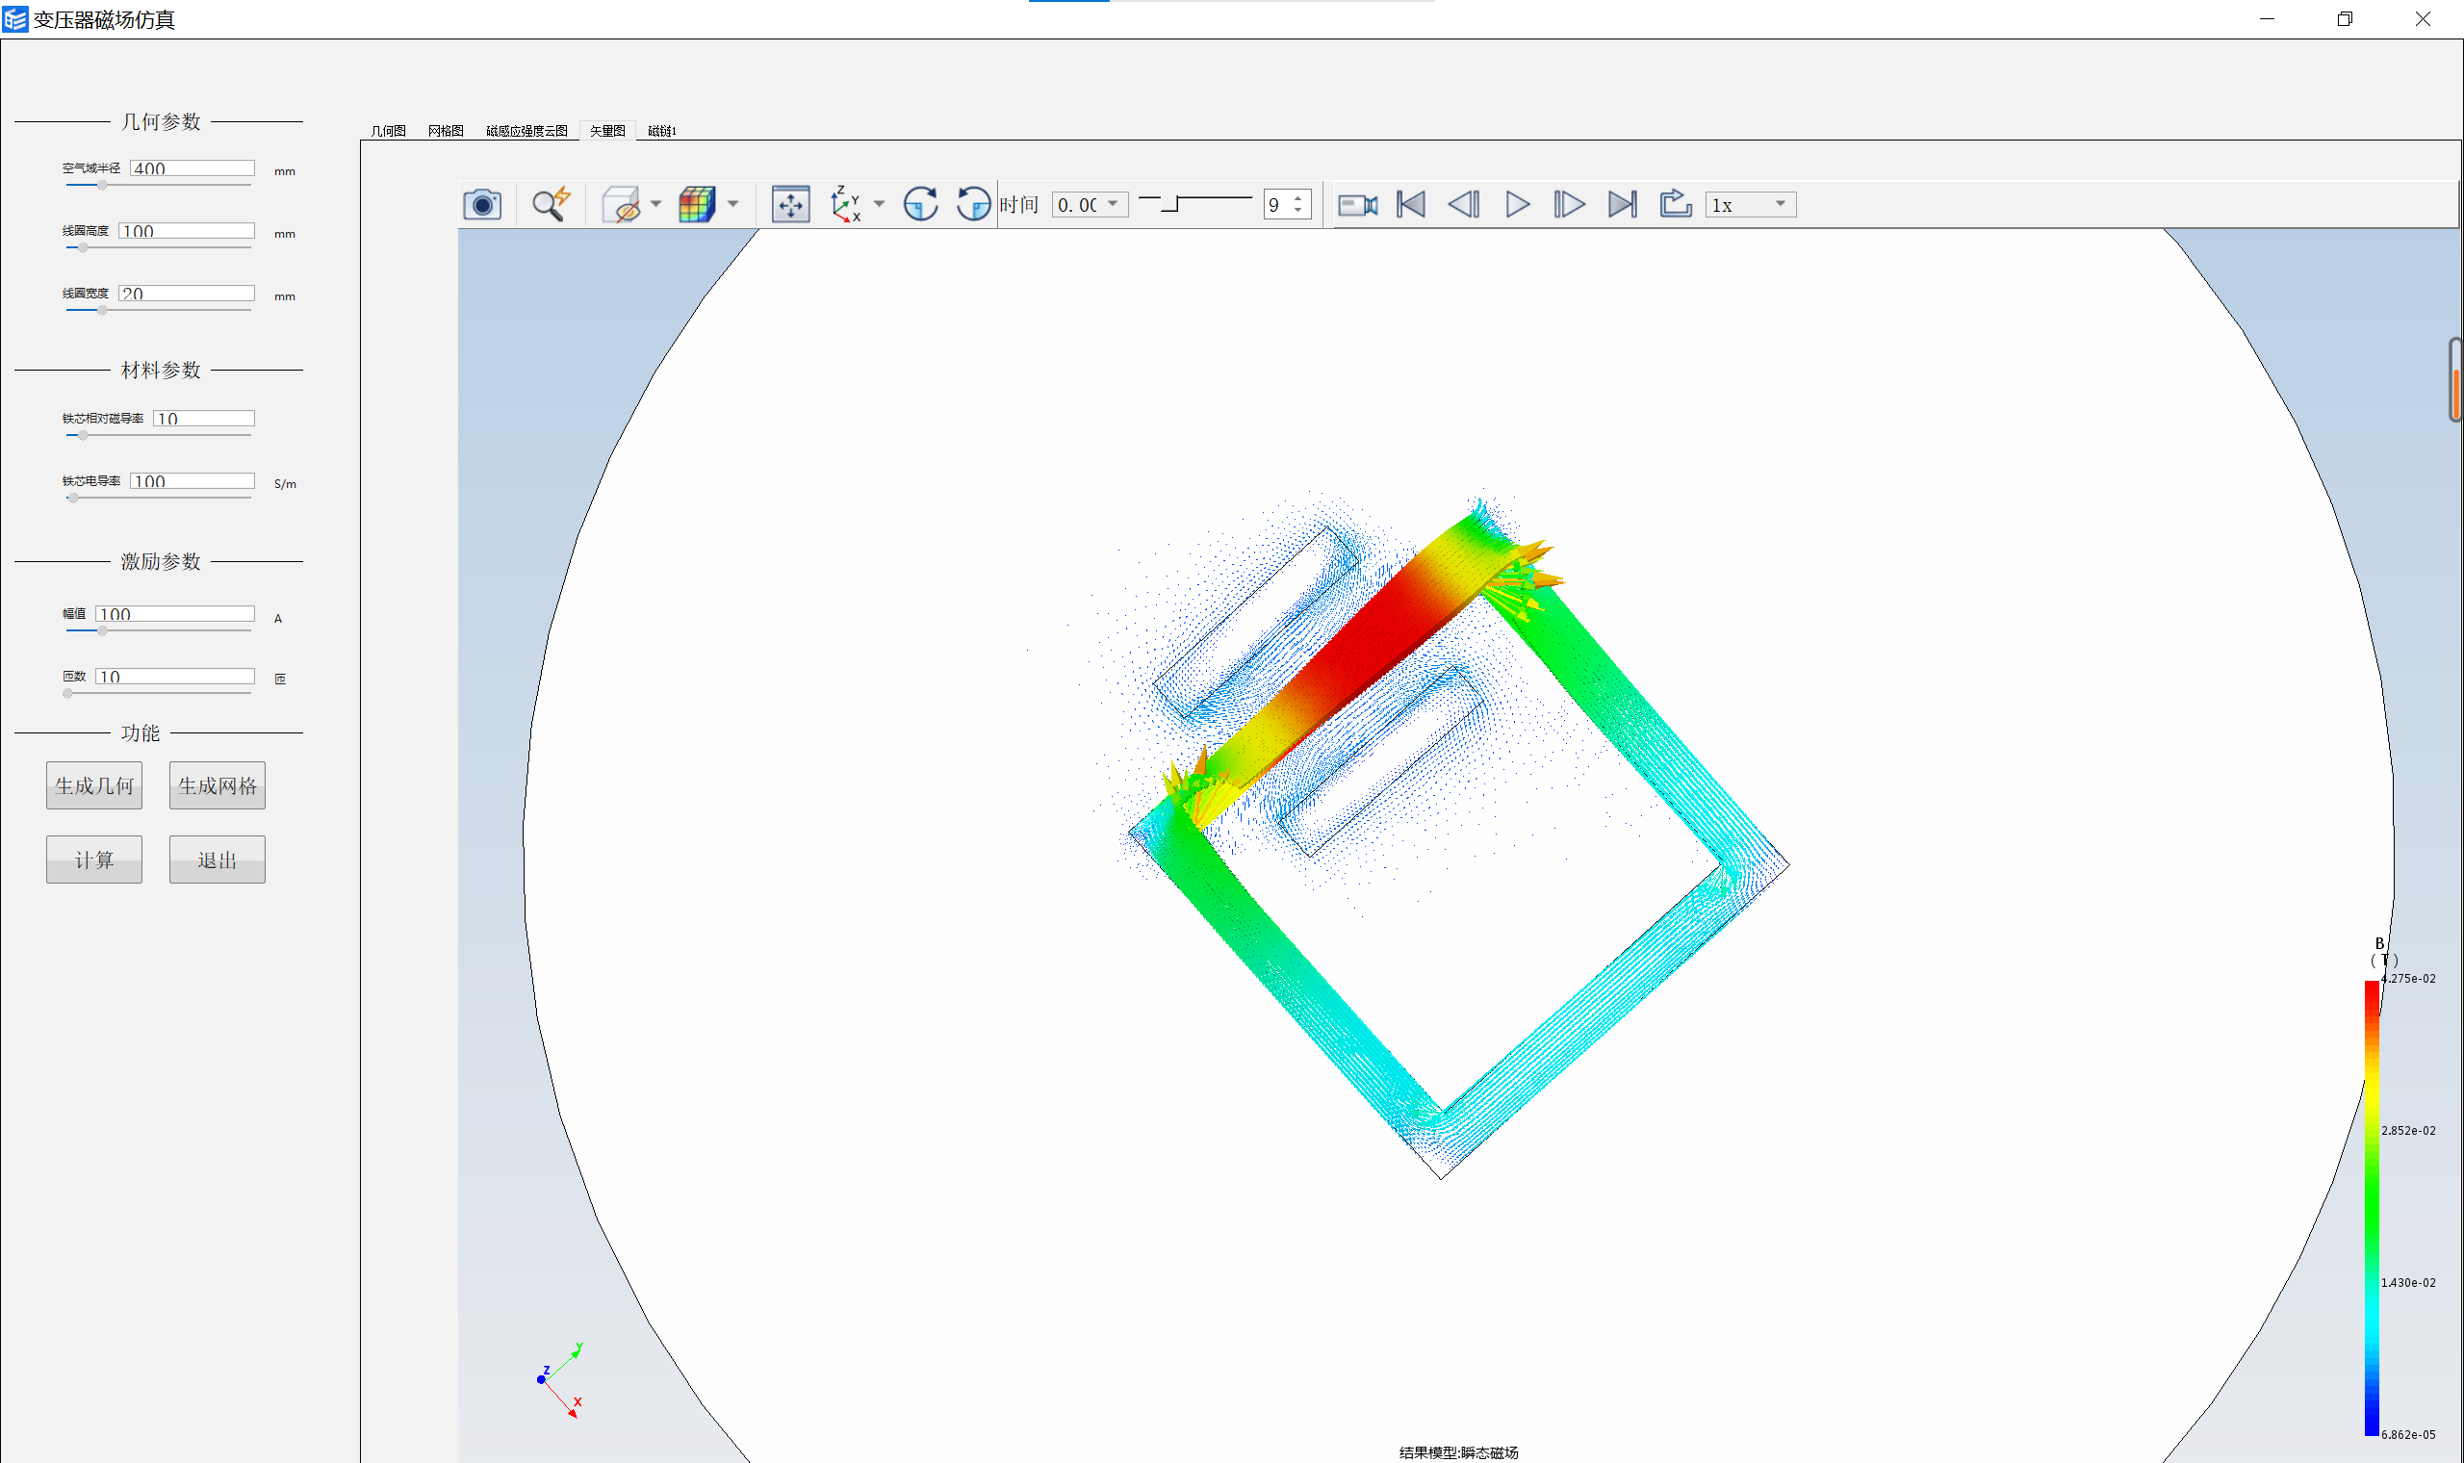Fit the view with the four-arrow icon
This screenshot has height=1463, width=2464.
coord(790,205)
